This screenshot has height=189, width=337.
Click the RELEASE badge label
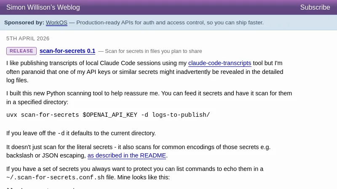(21, 51)
